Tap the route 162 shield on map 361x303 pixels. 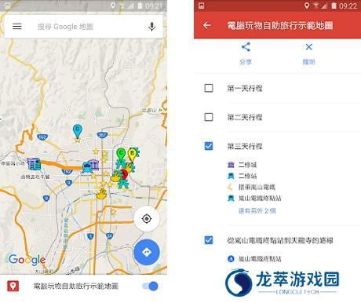pos(42,137)
